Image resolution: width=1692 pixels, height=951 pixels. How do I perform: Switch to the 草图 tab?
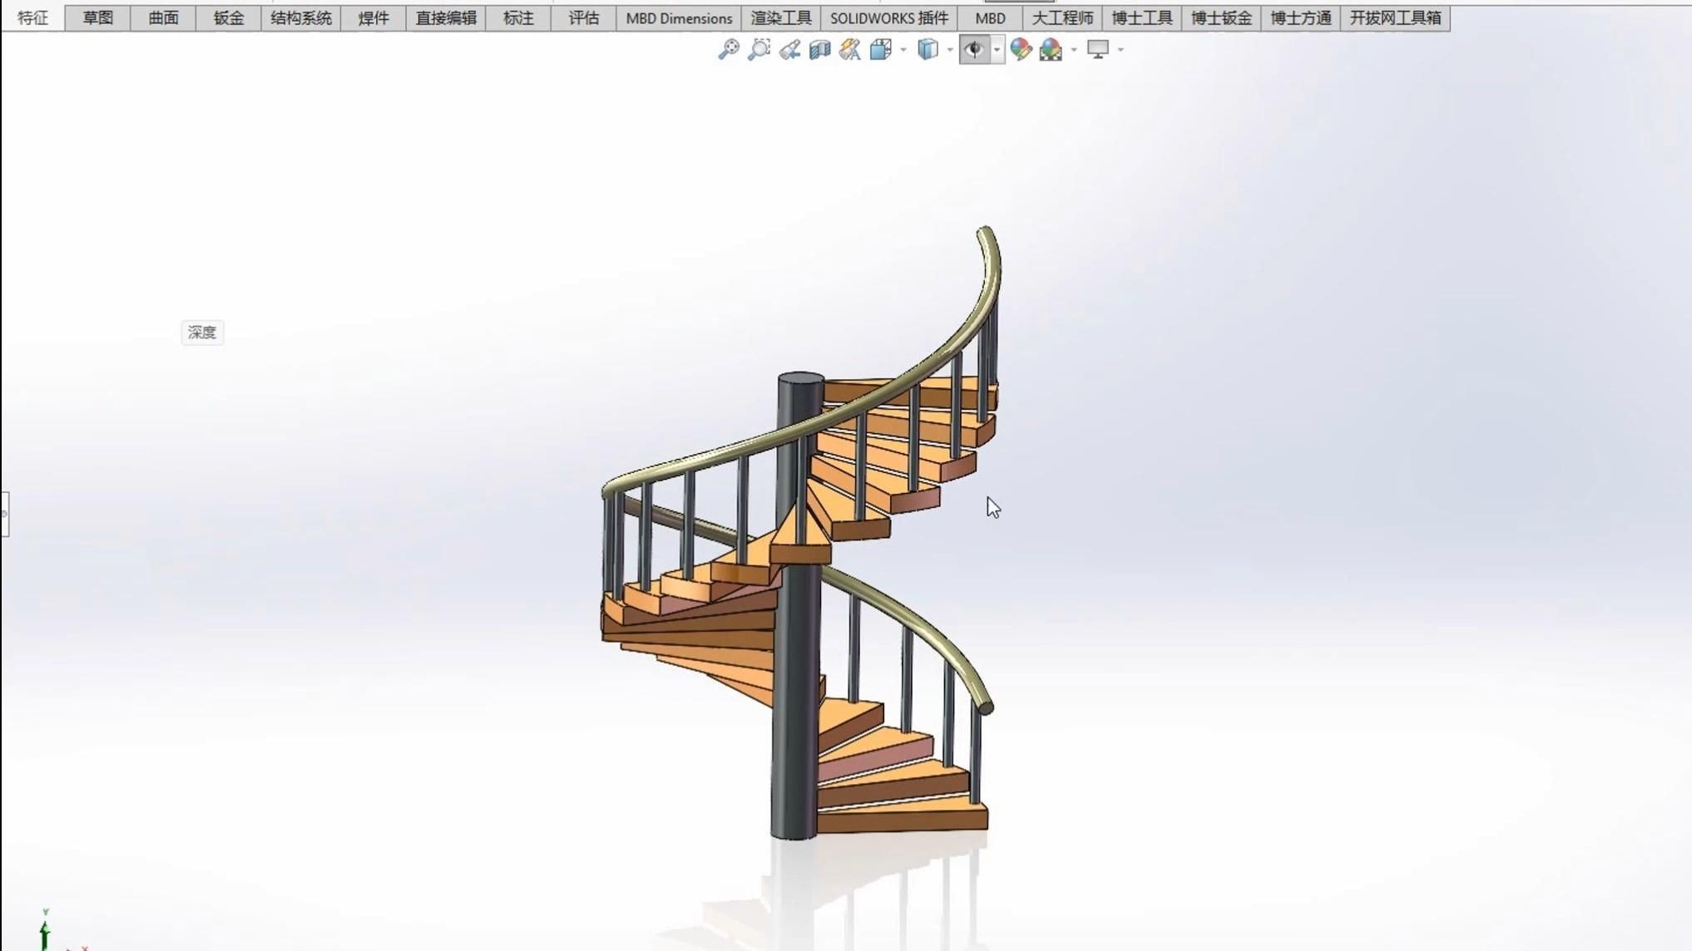coord(97,17)
